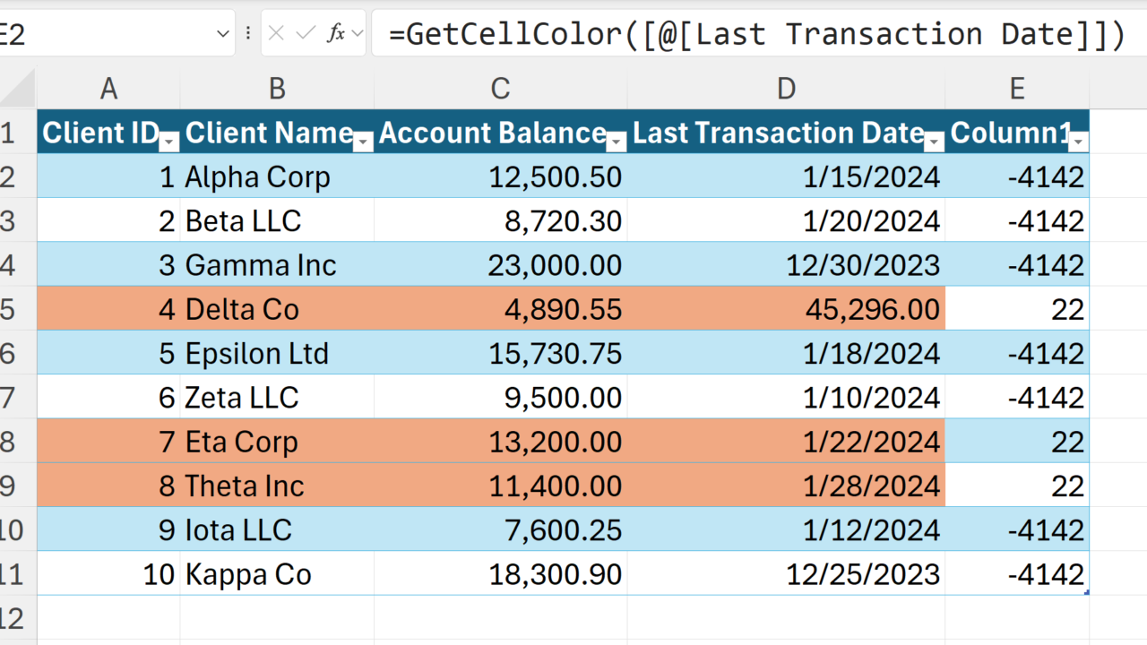The height and width of the screenshot is (645, 1147).
Task: Click into the GetCellColor formula text
Action: point(753,34)
